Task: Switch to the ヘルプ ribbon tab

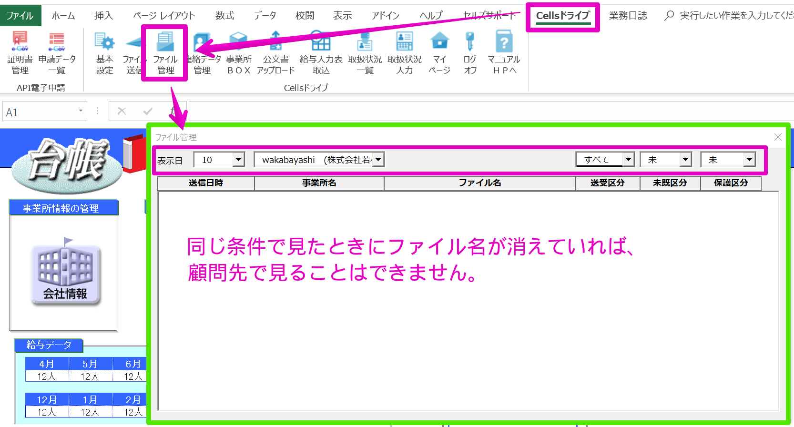Action: pos(431,15)
